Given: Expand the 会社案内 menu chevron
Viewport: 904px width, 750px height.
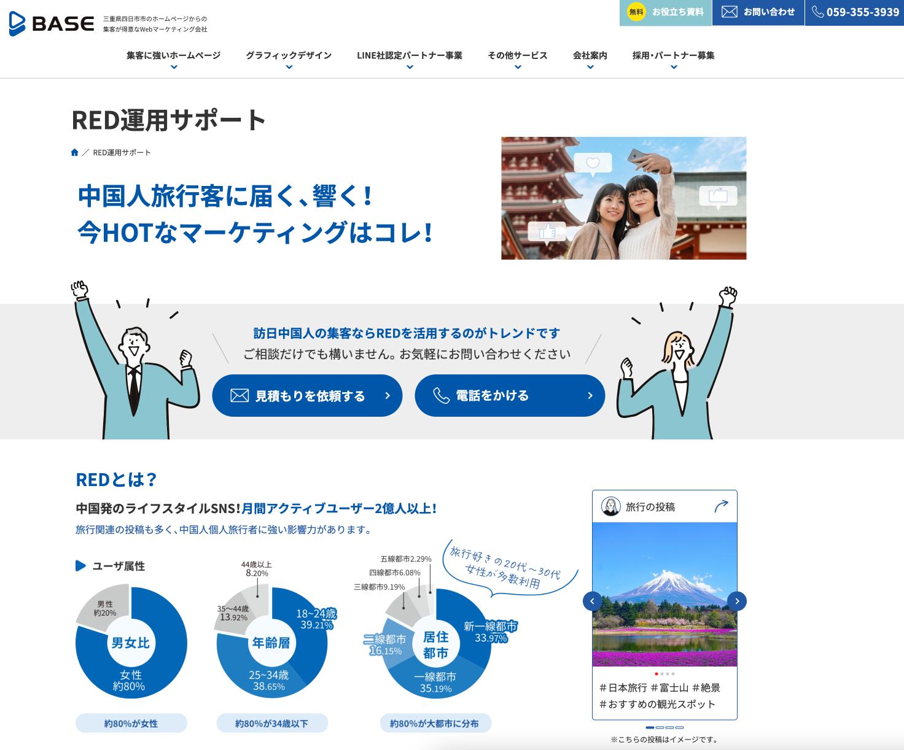Looking at the screenshot, I should pyautogui.click(x=590, y=67).
